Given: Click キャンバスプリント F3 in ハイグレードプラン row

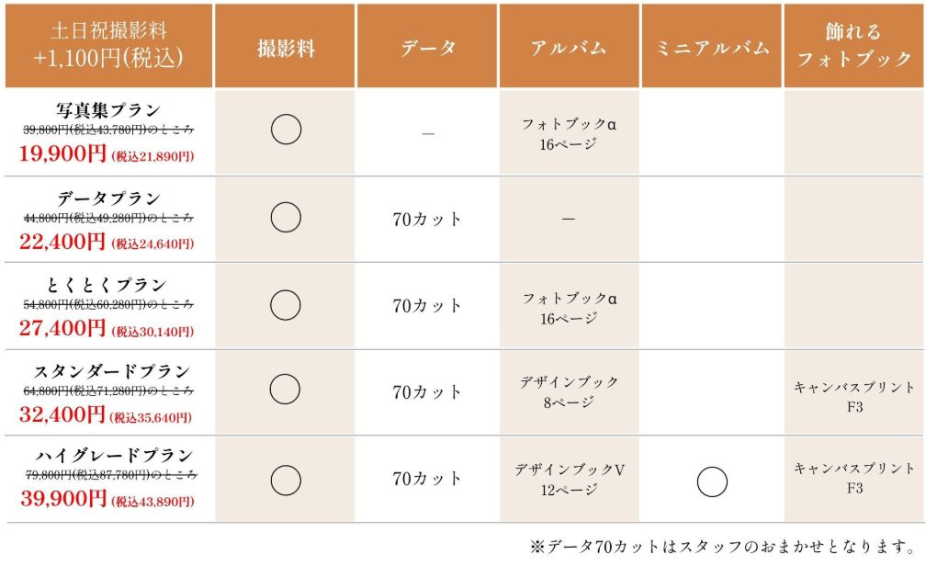Looking at the screenshot, I should tap(853, 478).
